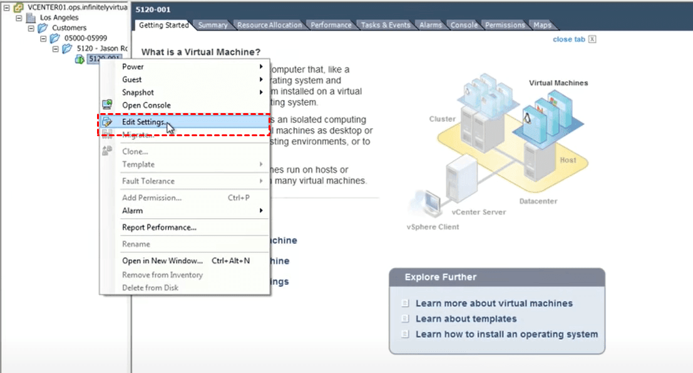
Task: Click the 05000-05999 folder icon
Action: (55, 38)
